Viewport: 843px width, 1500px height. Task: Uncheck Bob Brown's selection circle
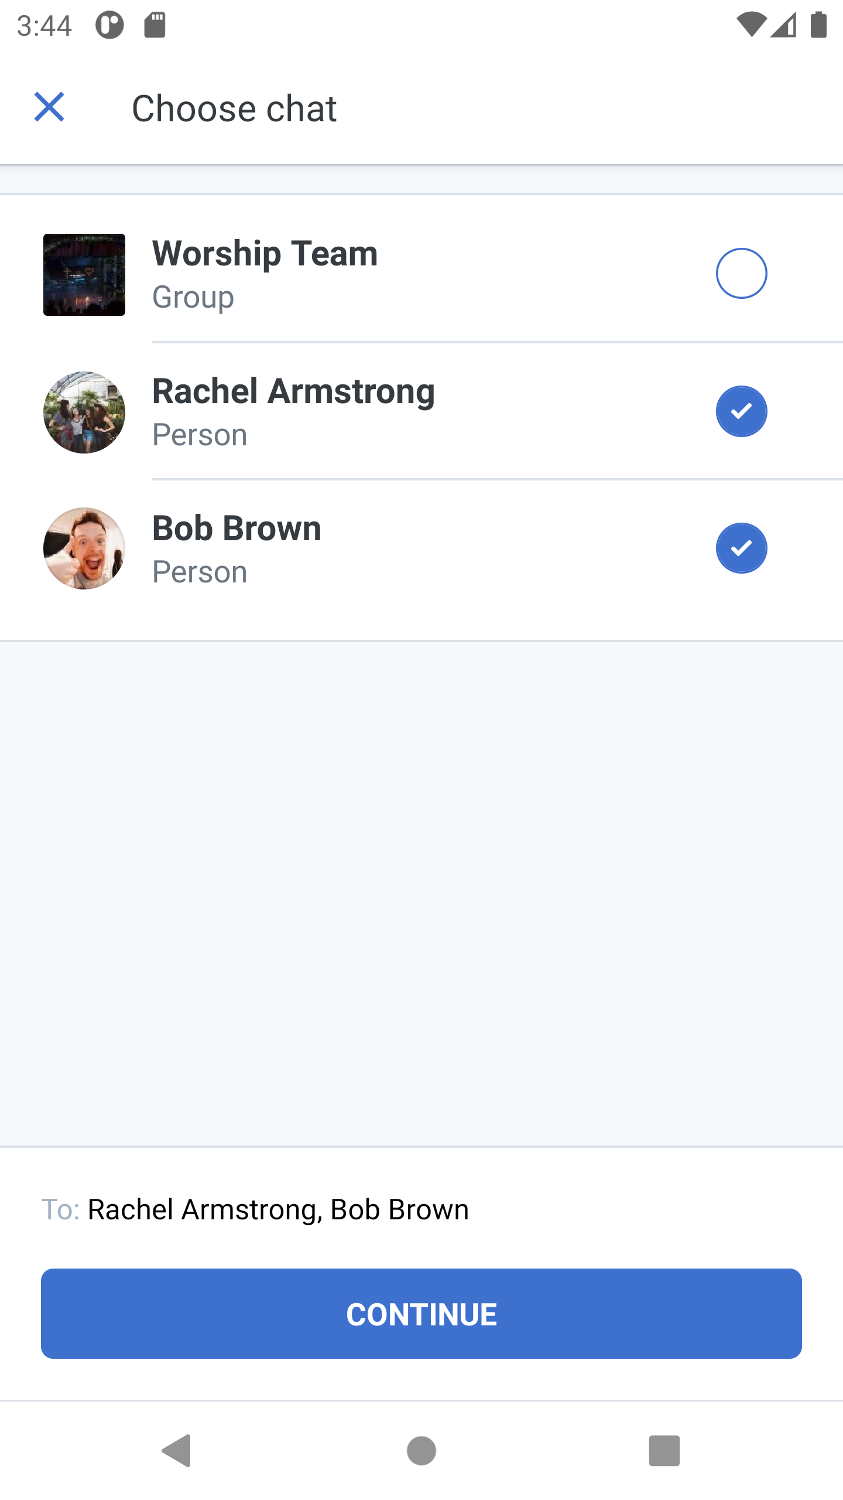click(x=741, y=548)
